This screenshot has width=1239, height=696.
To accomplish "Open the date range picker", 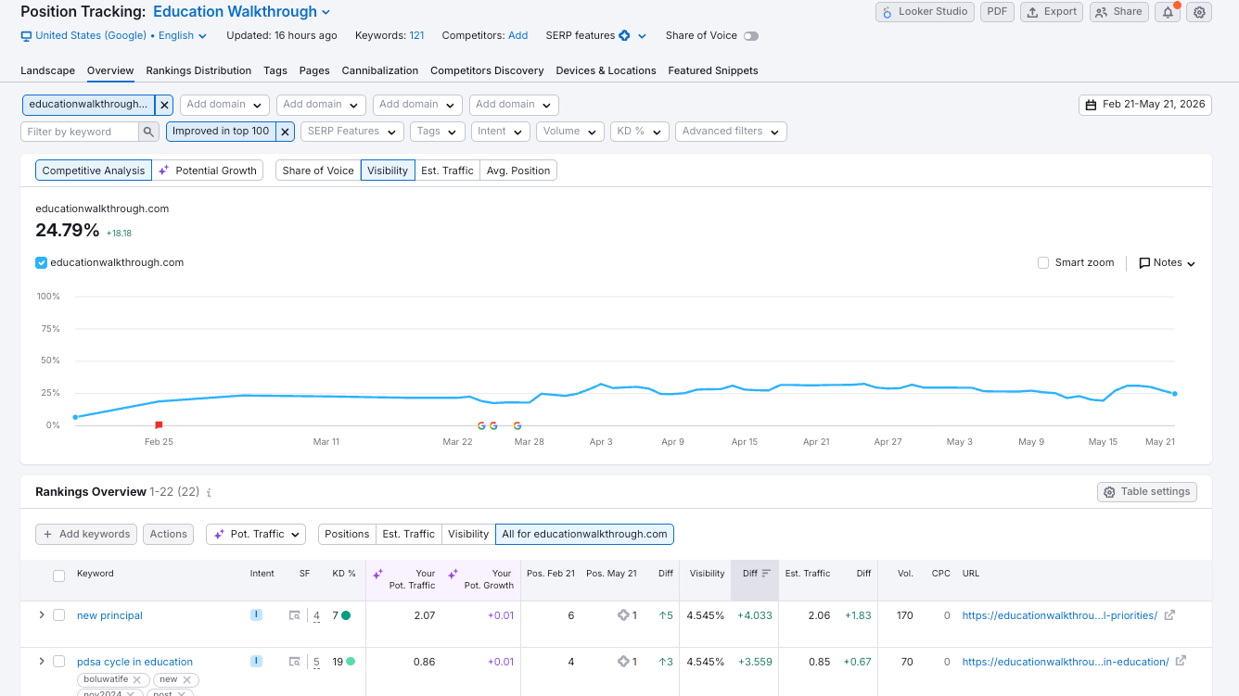I will (1145, 105).
